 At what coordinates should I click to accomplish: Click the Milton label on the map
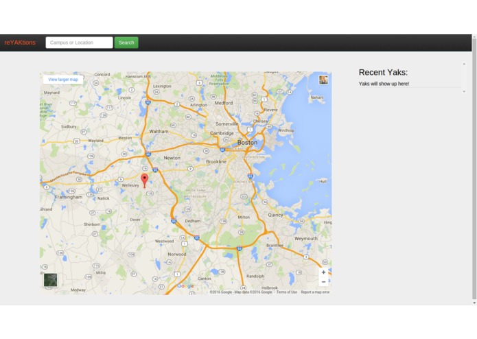[x=244, y=217]
